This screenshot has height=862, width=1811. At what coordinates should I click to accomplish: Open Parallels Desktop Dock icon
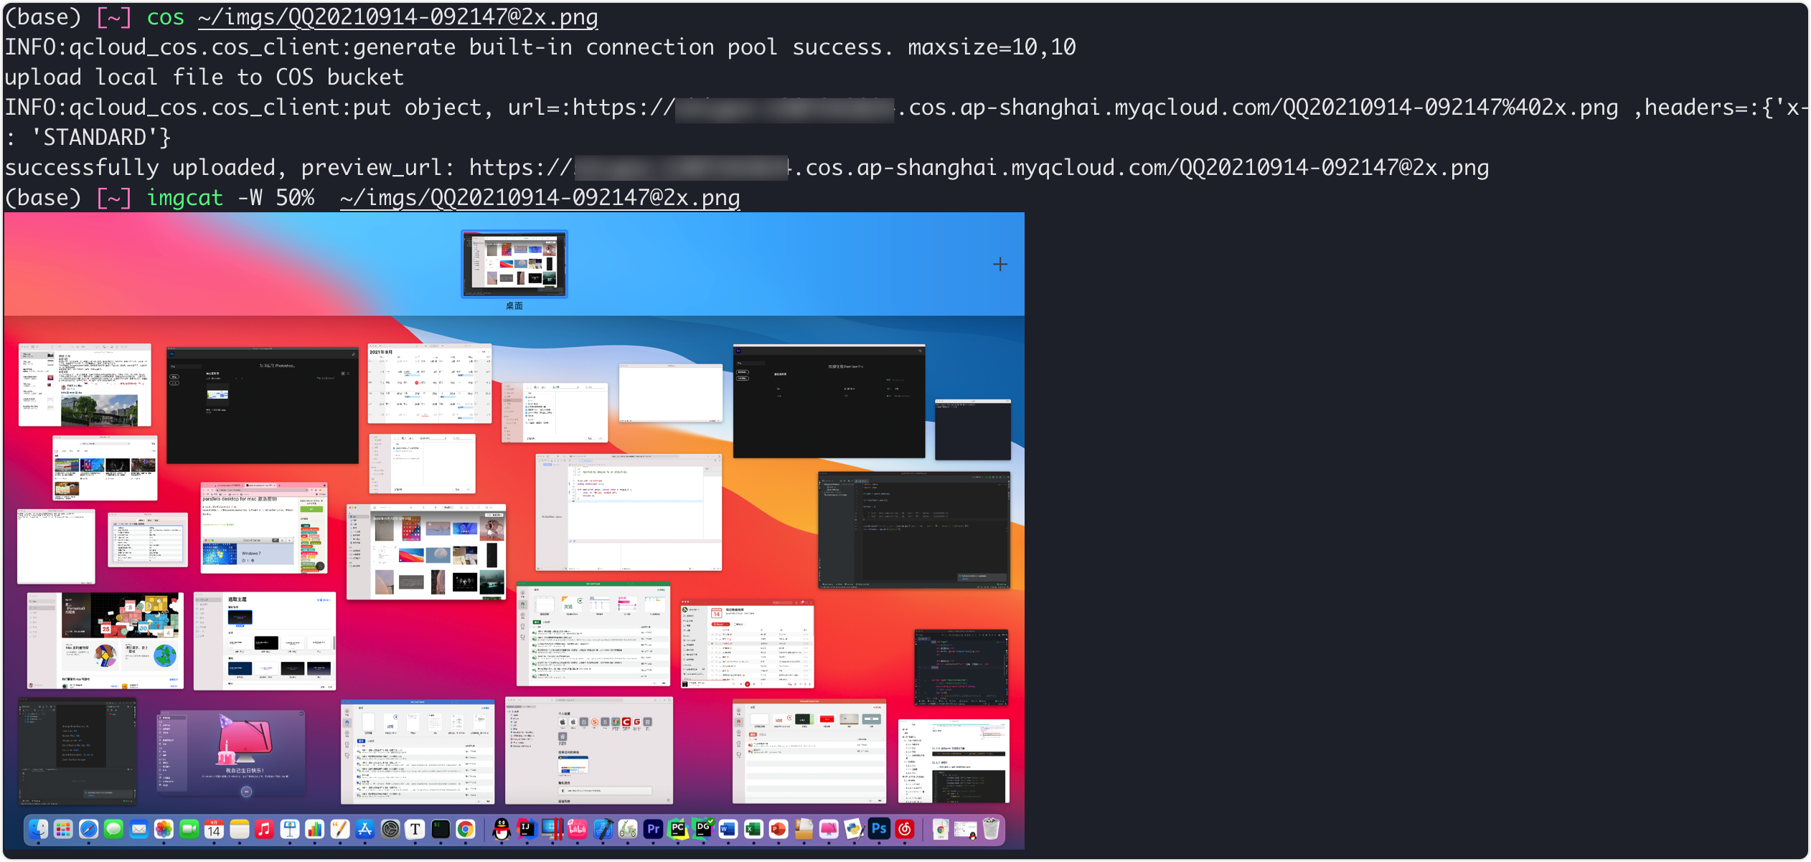tap(552, 830)
